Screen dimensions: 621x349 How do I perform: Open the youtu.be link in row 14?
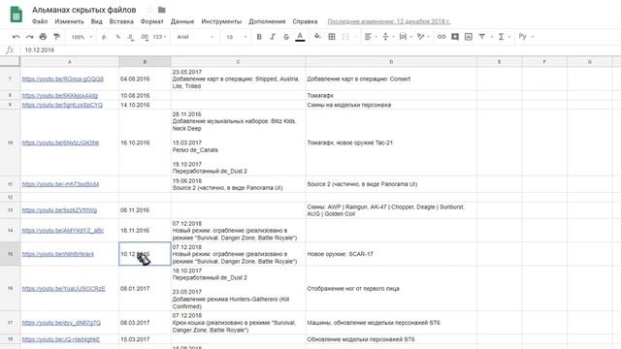click(62, 231)
